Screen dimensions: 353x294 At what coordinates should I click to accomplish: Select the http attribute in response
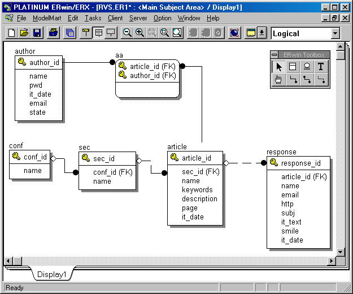[x=287, y=204]
